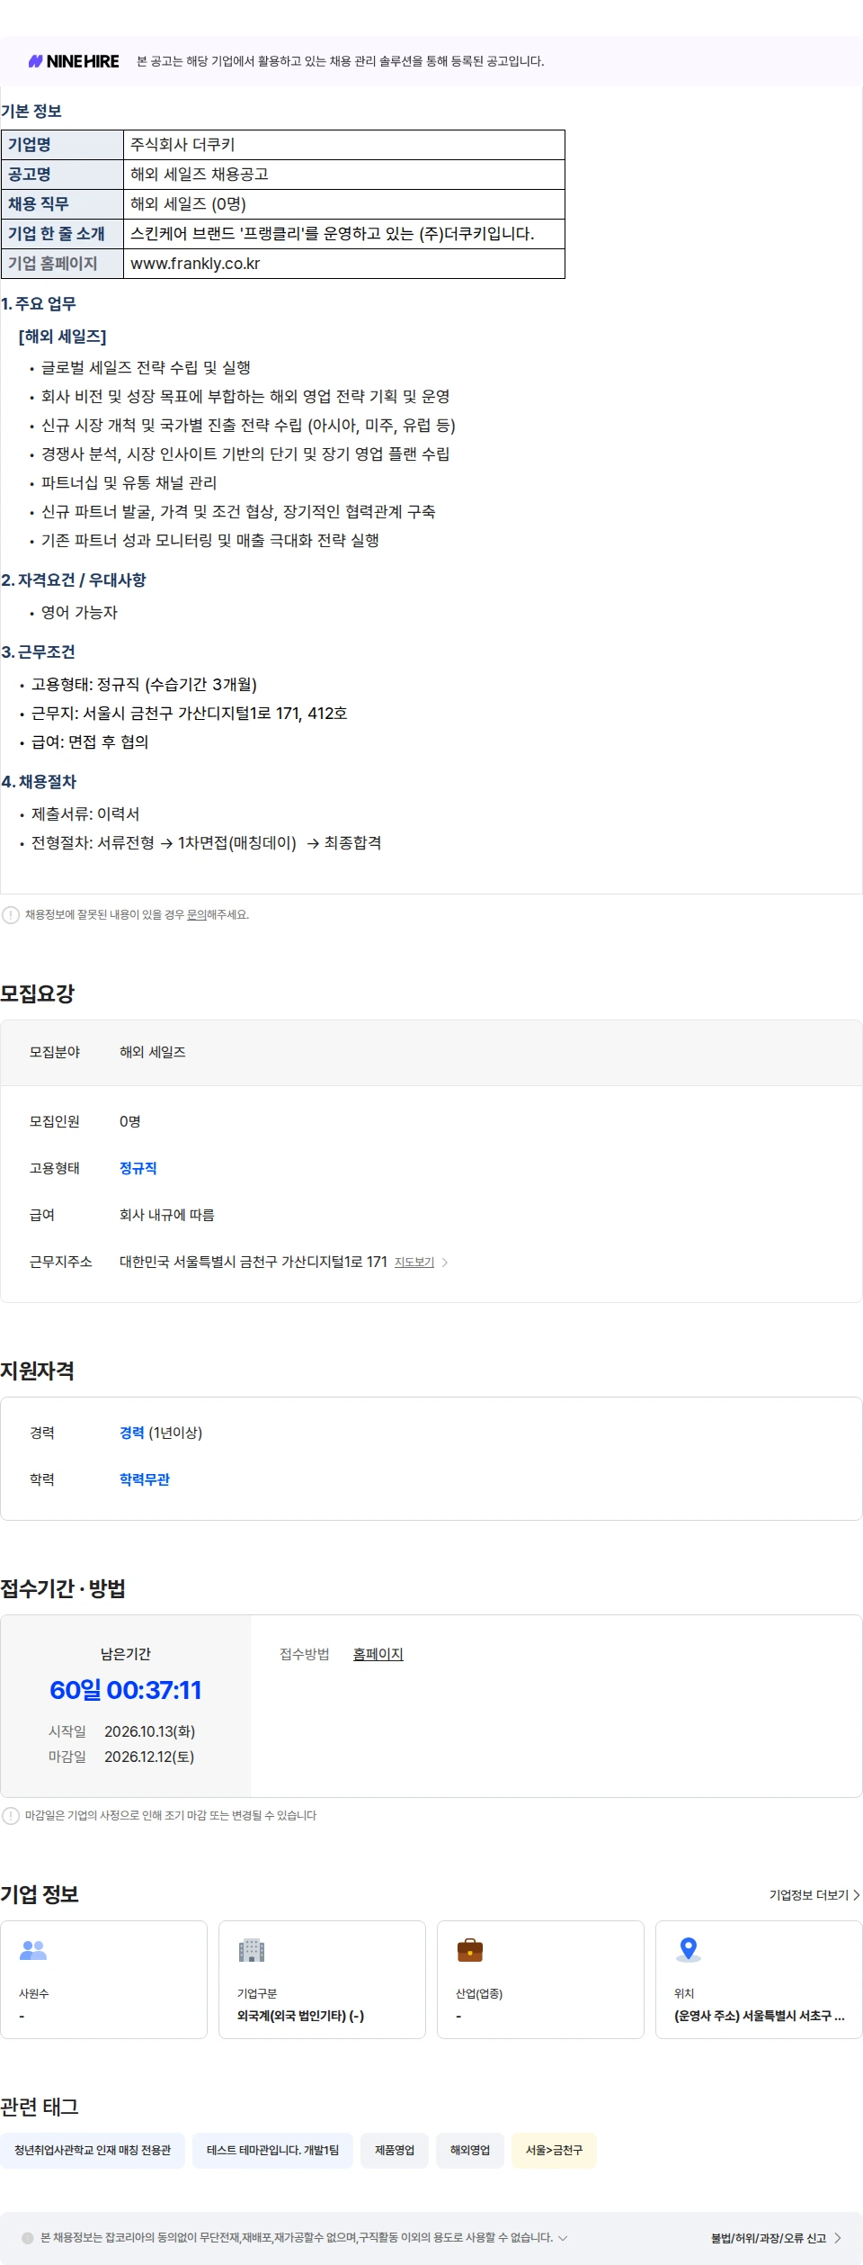Click the 글로벌 세일즈 전략 수립 및 실행 line
863x2265 pixels.
coord(146,368)
